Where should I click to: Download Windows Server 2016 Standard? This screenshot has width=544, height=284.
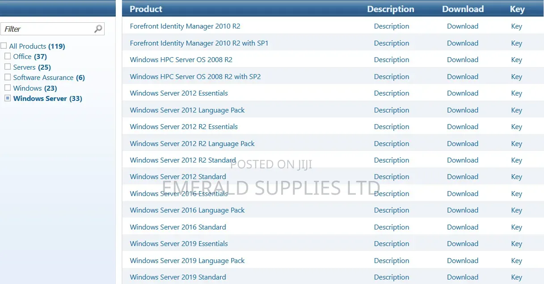463,227
